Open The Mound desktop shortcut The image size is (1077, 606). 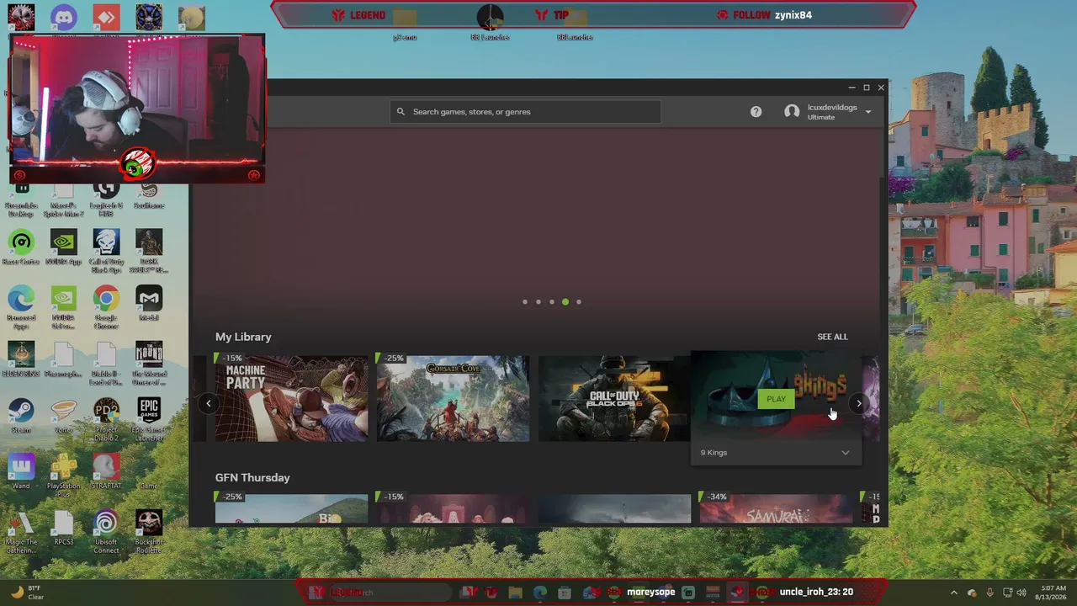(x=149, y=364)
